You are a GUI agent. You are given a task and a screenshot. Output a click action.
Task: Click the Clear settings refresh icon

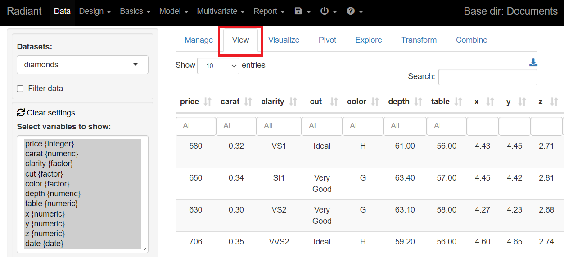(x=21, y=112)
